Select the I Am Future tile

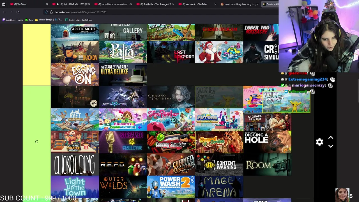(x=219, y=120)
